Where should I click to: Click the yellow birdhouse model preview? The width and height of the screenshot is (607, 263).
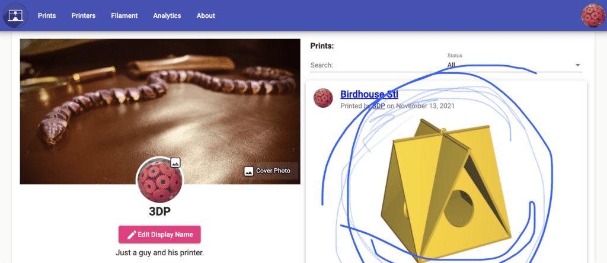pos(446,190)
